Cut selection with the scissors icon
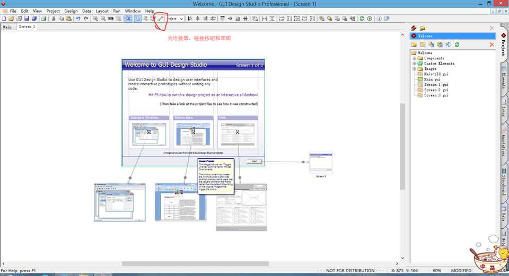The width and height of the screenshot is (509, 276). coord(54,19)
